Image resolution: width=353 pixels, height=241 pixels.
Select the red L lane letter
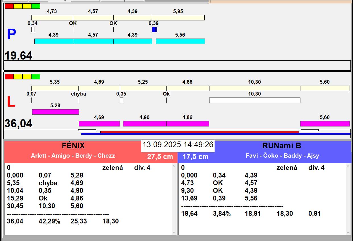[x=11, y=102]
